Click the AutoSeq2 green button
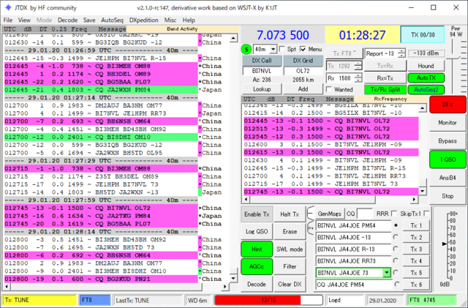 tap(426, 89)
